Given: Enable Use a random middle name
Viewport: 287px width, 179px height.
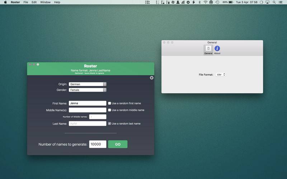Looking at the screenshot, I should pyautogui.click(x=109, y=110).
